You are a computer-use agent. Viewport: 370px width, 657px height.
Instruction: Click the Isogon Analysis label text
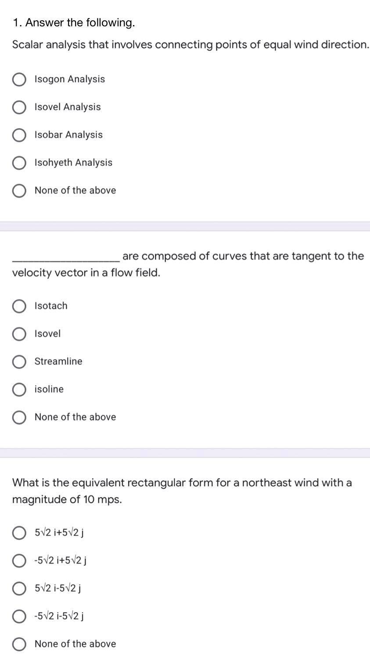(69, 79)
